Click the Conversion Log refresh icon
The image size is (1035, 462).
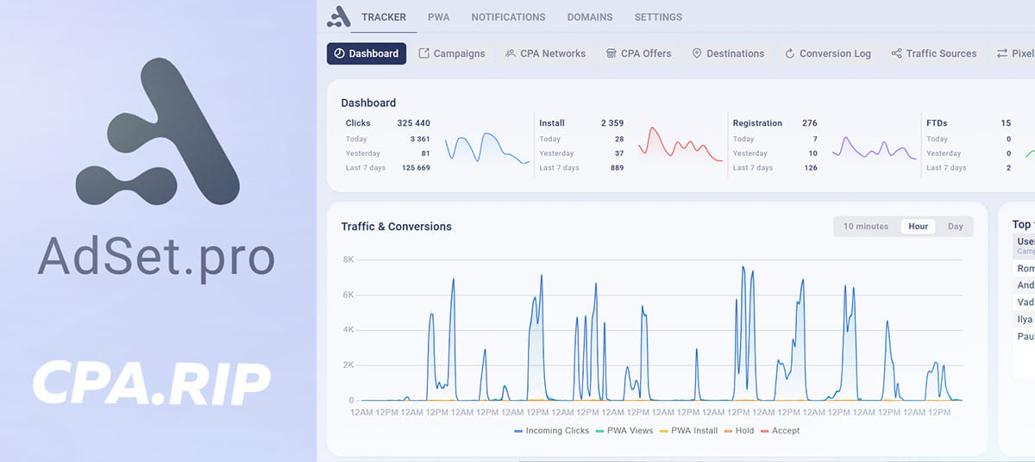[789, 53]
